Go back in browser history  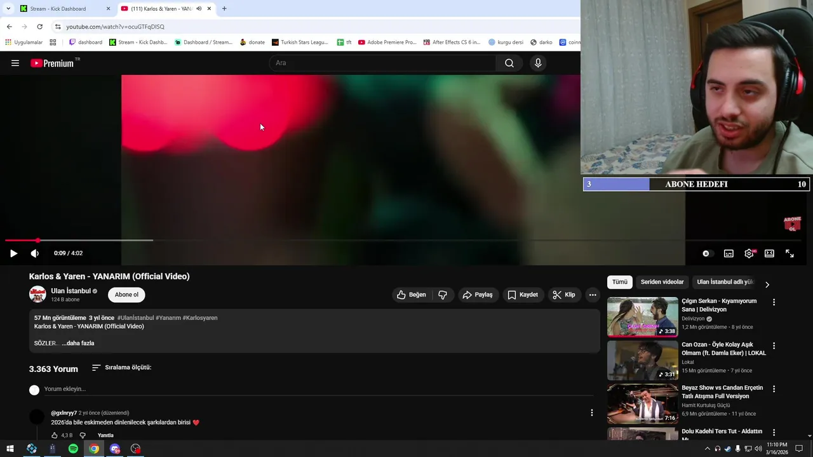coord(10,27)
